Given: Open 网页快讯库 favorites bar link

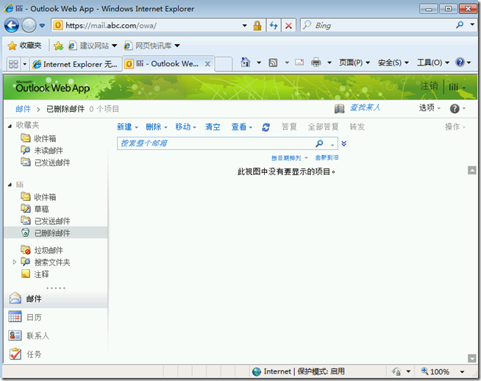Looking at the screenshot, I should pyautogui.click(x=152, y=46).
